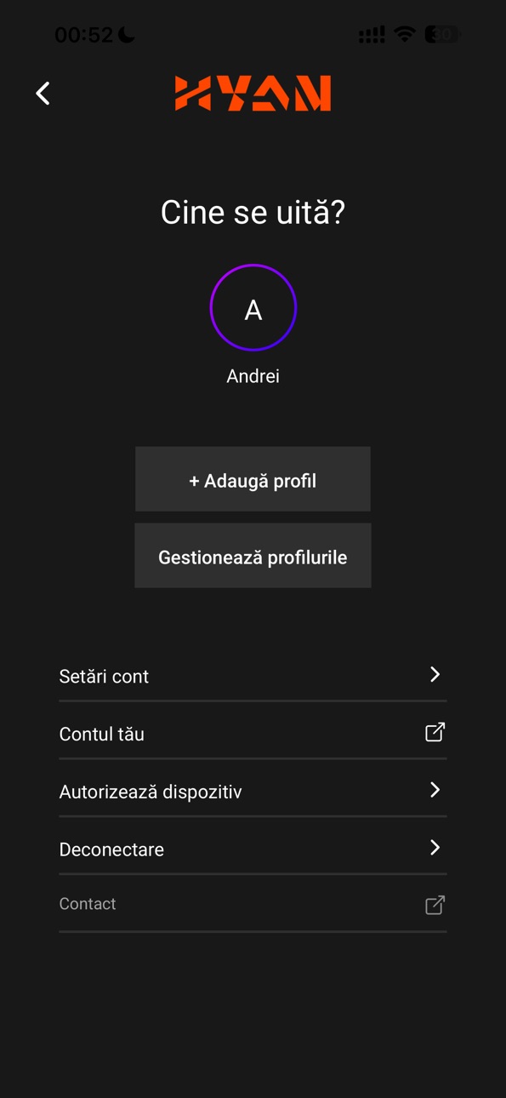Tap external link icon beside Contul tău
This screenshot has height=1098, width=506.
[435, 732]
